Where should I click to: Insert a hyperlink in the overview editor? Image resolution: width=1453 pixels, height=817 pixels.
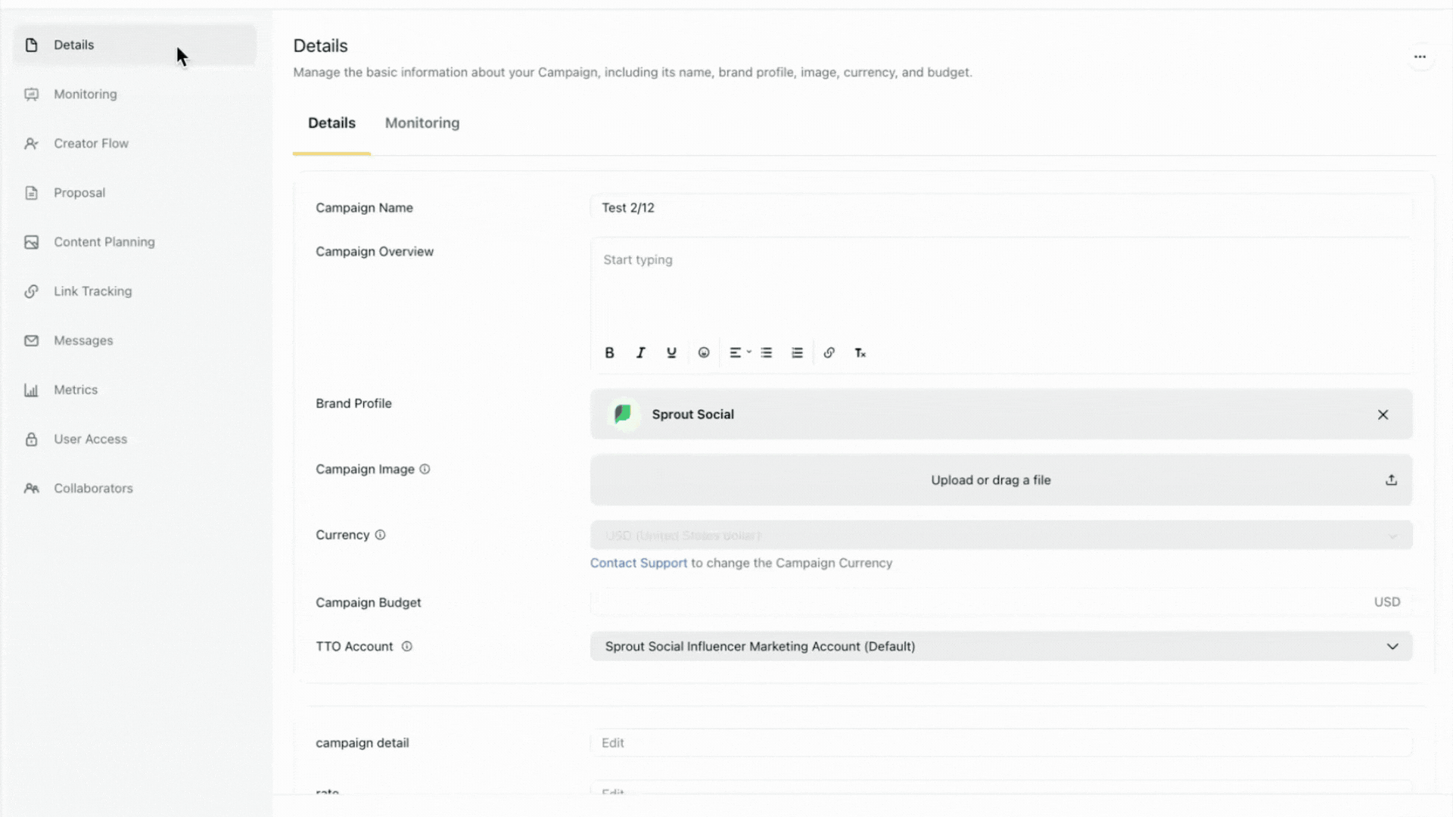click(829, 353)
